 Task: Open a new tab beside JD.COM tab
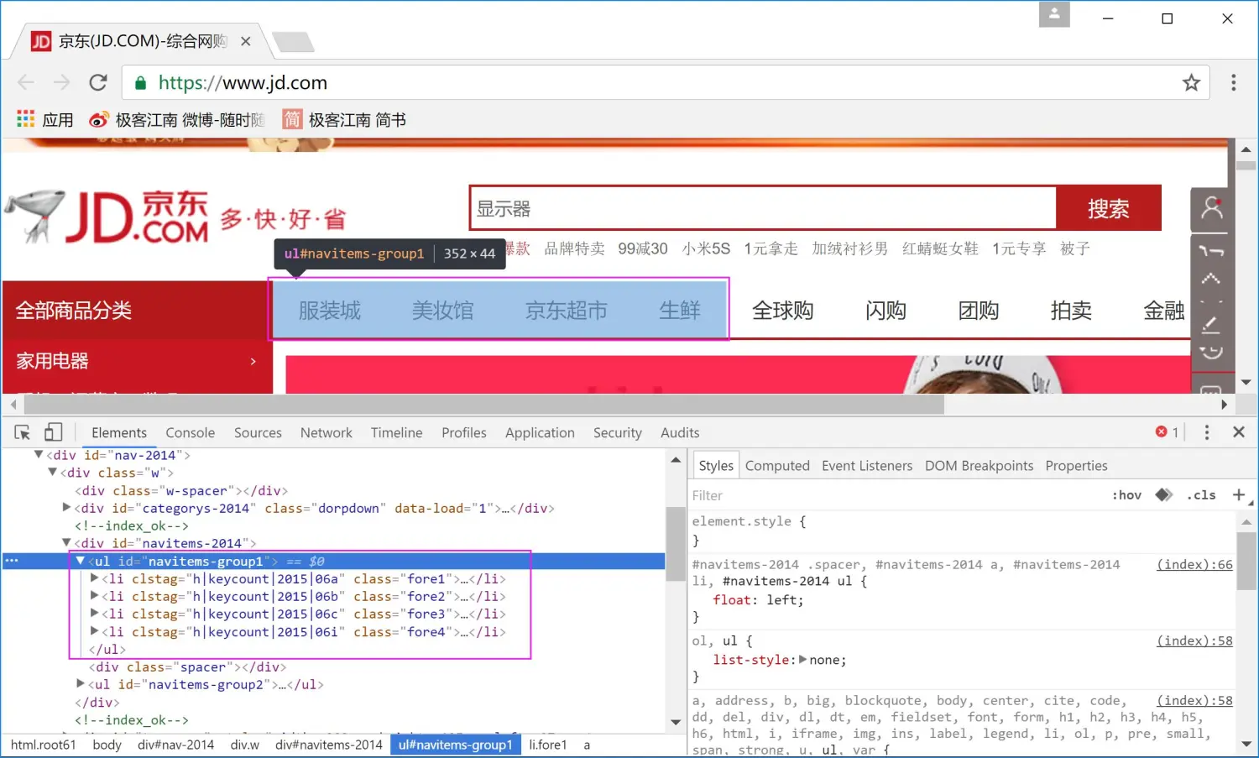coord(293,41)
